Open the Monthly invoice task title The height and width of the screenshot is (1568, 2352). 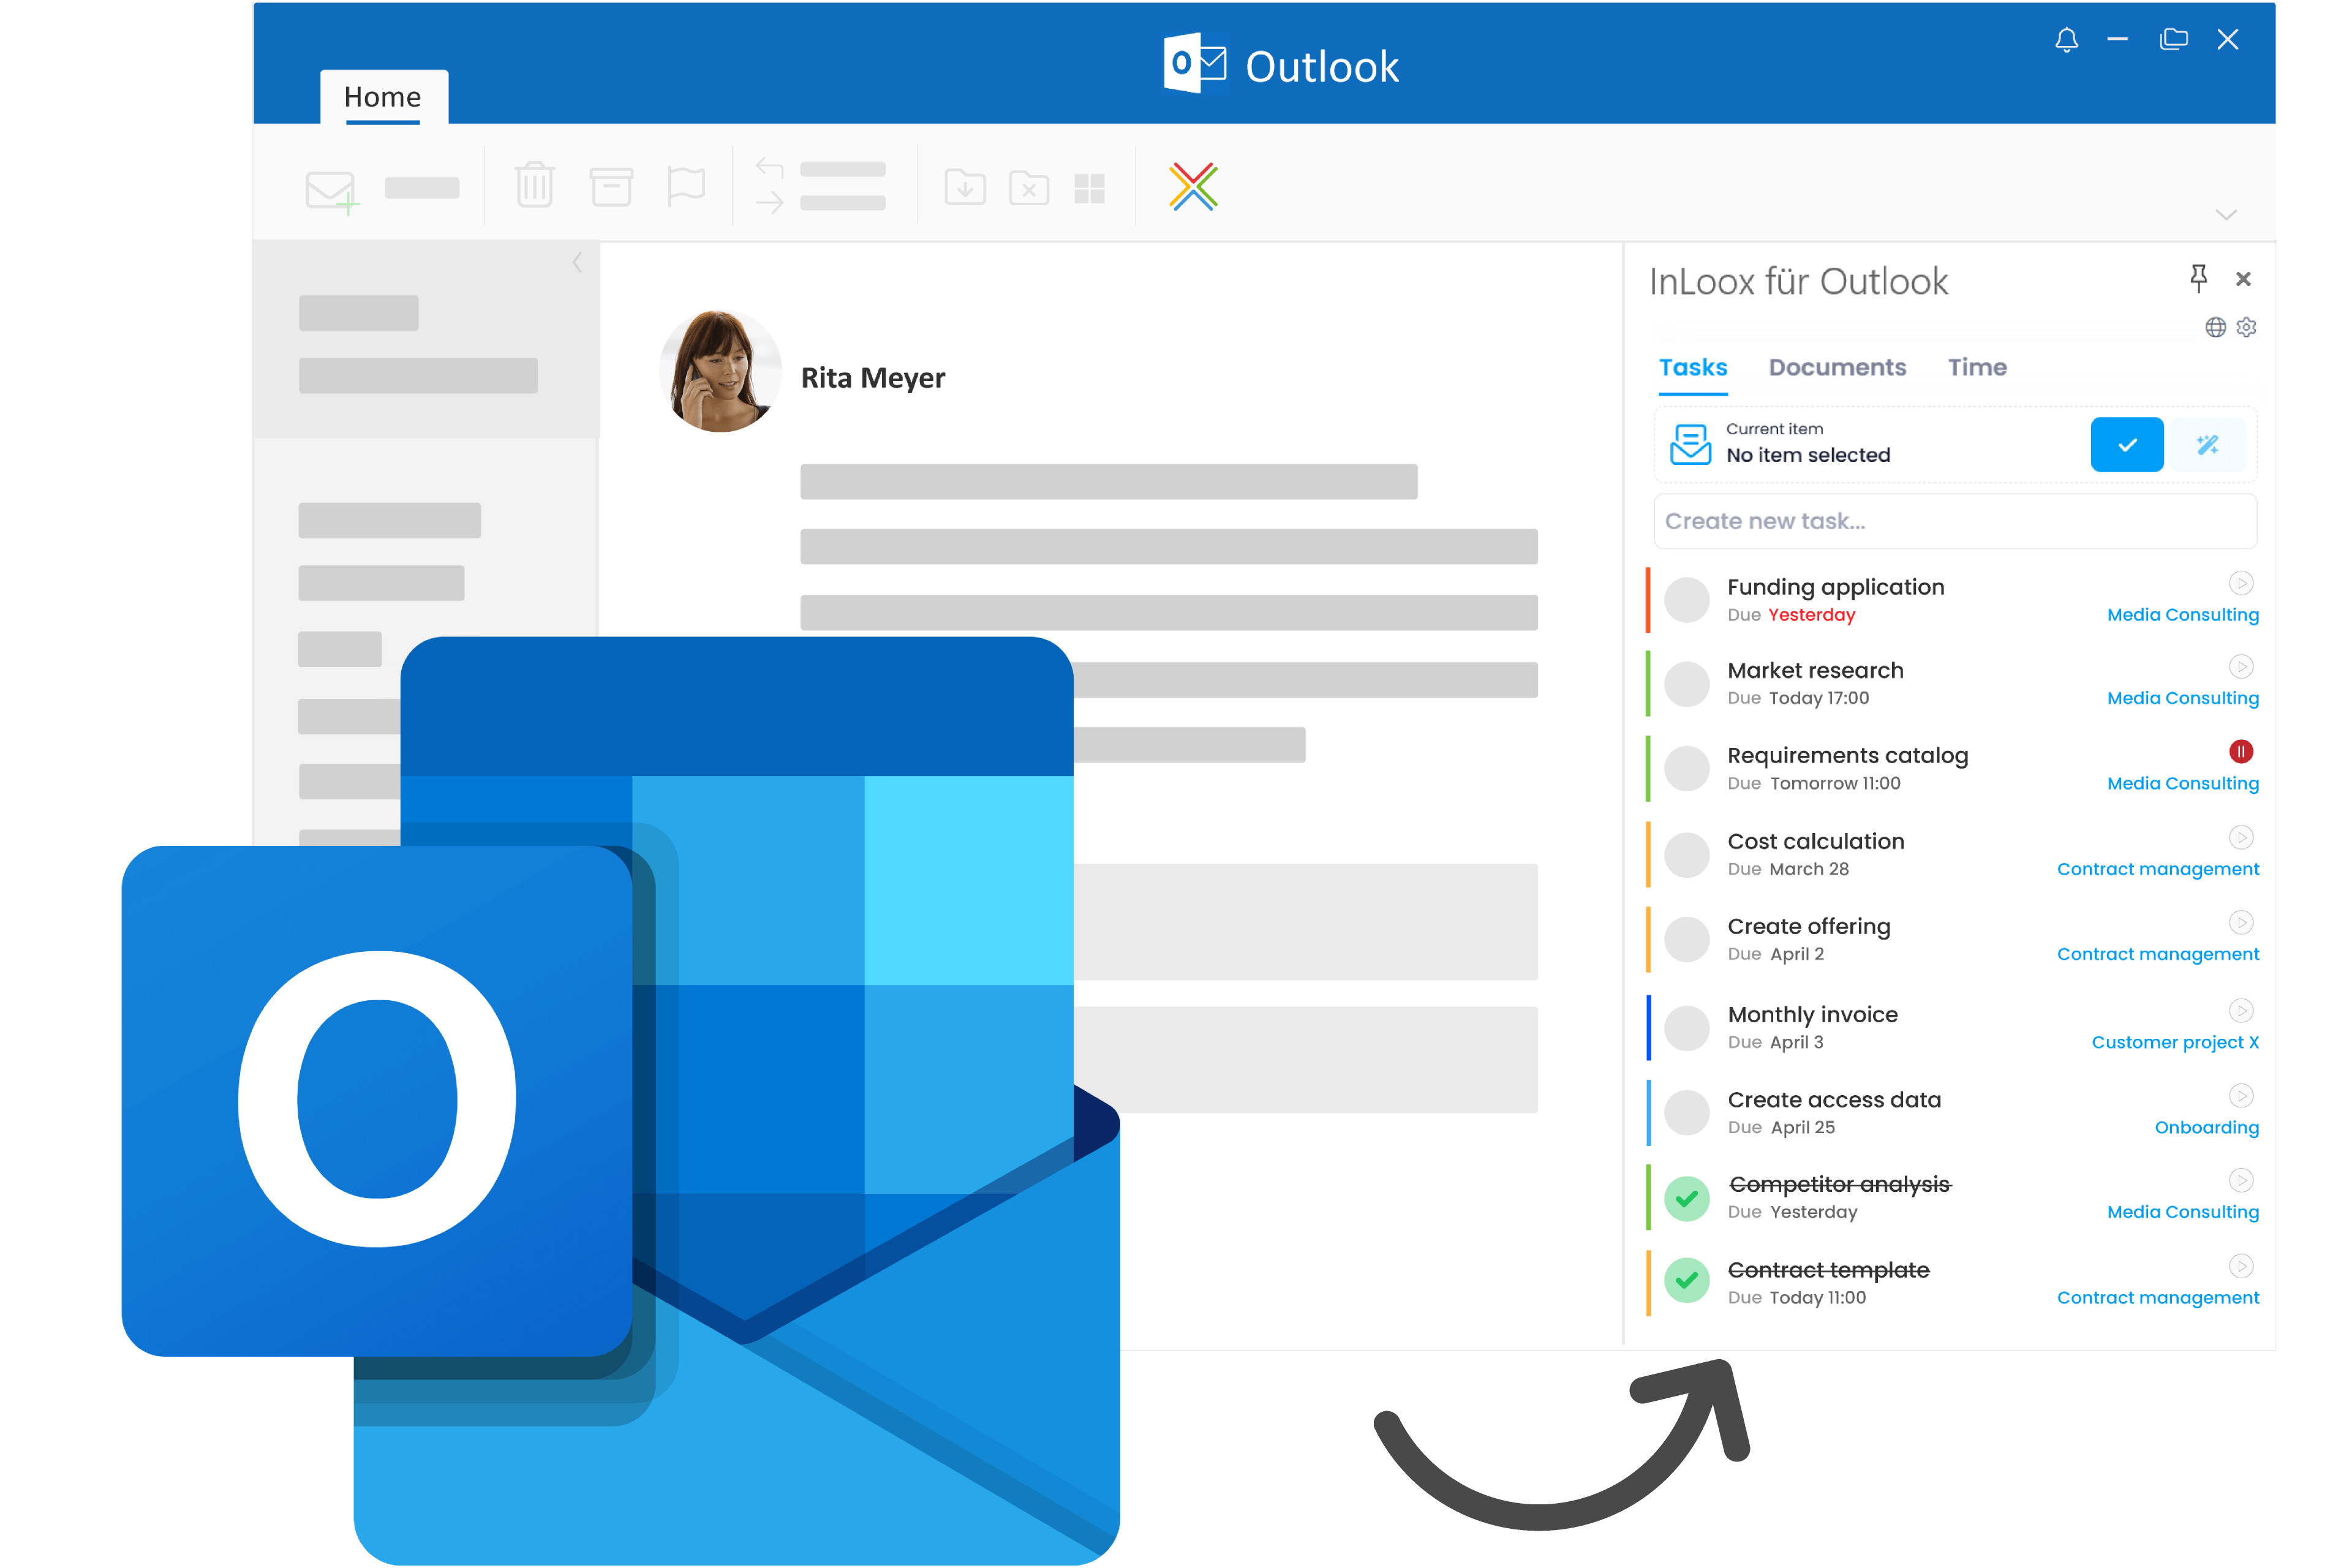pyautogui.click(x=1813, y=1014)
